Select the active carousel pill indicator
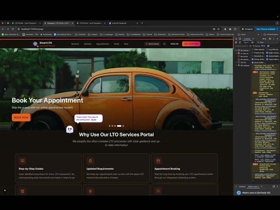 (x=119, y=126)
